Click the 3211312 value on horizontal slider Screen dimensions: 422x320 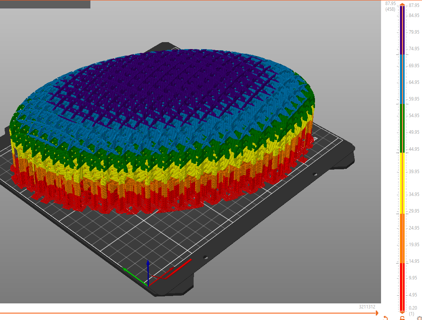367,307
